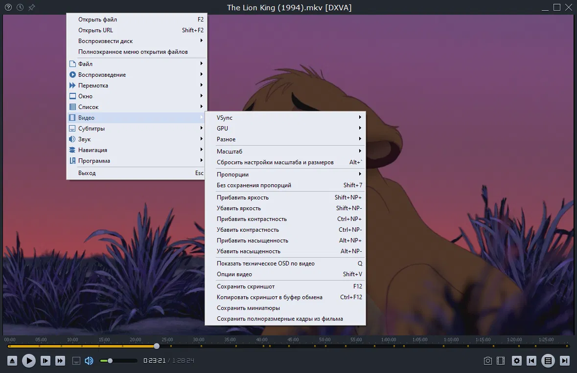
Task: Select Прибавить насыщенность
Action: [285, 241]
